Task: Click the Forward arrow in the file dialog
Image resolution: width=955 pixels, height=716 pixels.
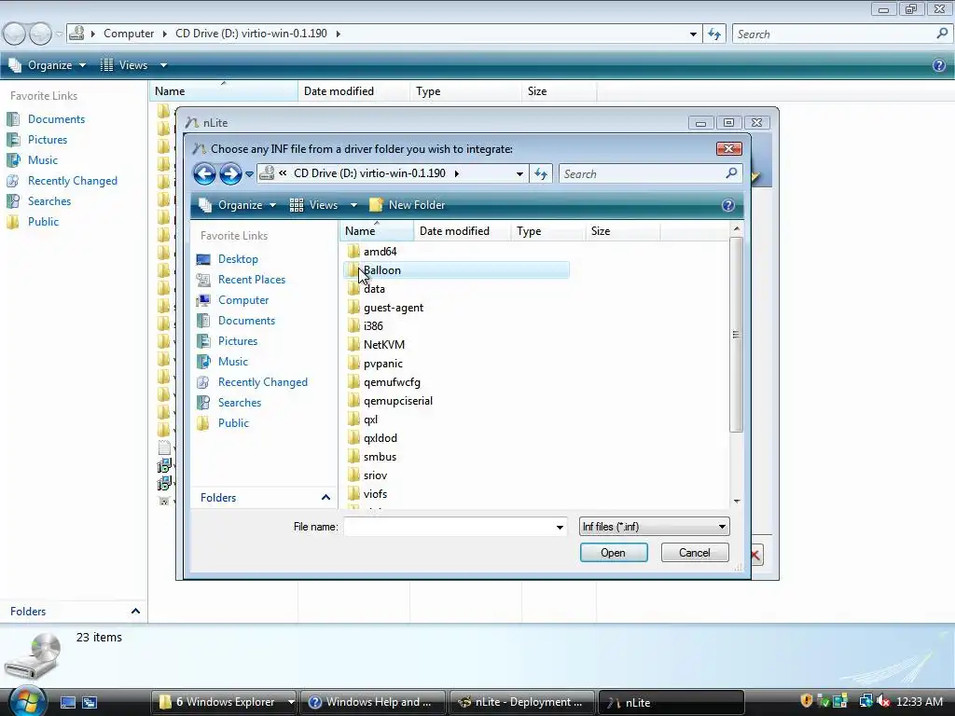Action: pyautogui.click(x=230, y=174)
